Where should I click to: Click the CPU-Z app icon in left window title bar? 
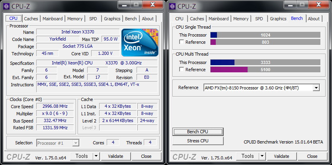6,6
